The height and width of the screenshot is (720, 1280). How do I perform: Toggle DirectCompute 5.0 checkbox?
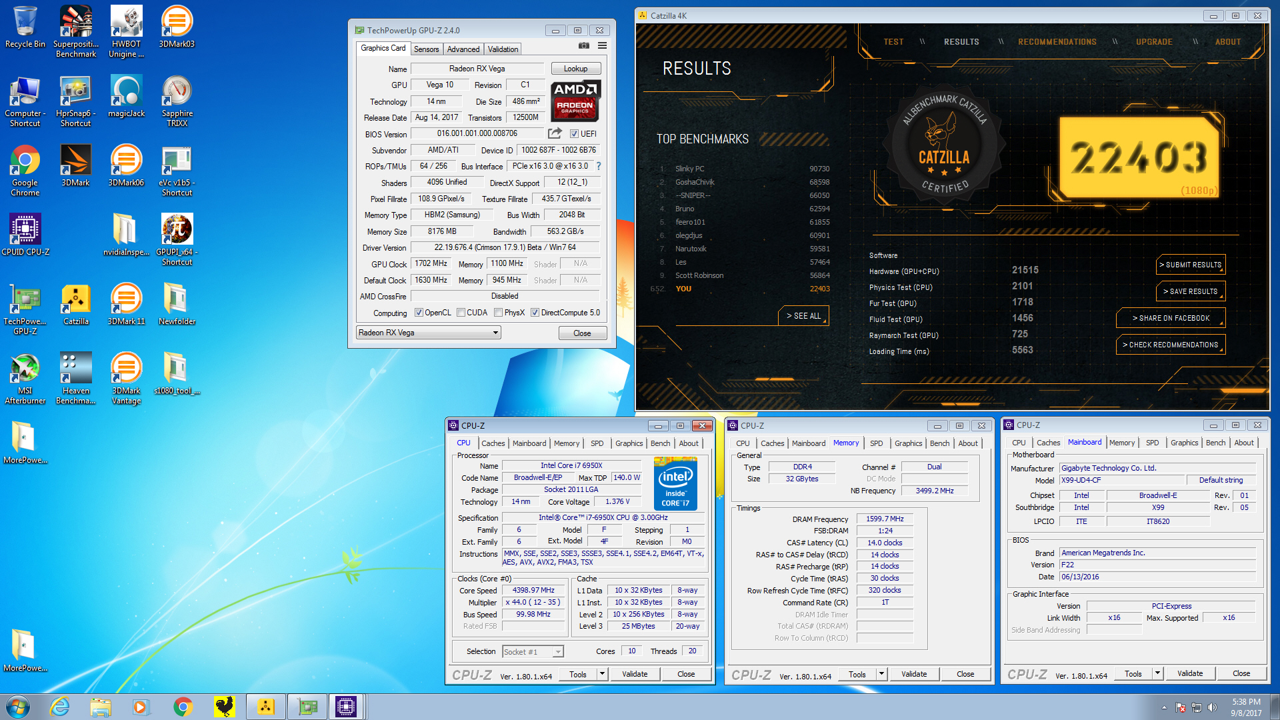click(535, 313)
